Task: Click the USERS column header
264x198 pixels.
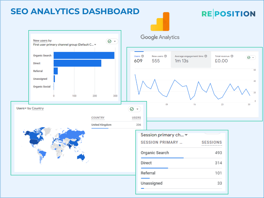Action: [x=136, y=118]
